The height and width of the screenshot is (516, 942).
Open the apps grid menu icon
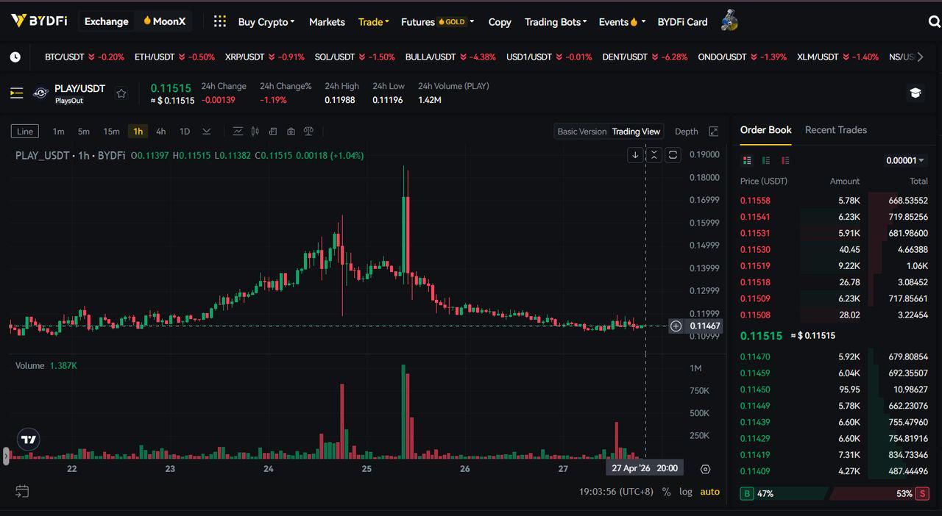tap(219, 21)
